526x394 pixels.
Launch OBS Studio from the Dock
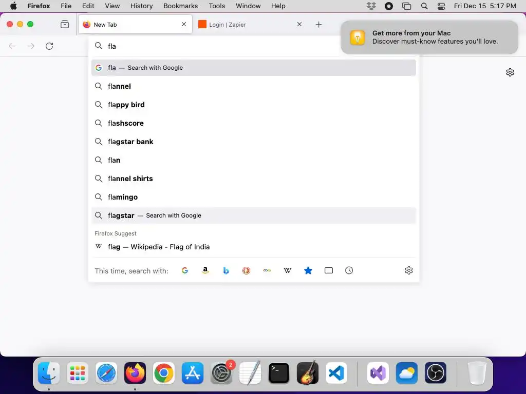pyautogui.click(x=436, y=373)
